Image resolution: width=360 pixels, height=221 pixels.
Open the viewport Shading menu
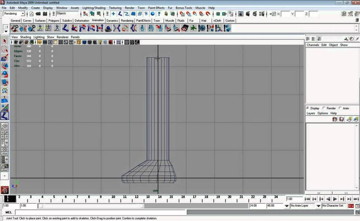point(25,37)
